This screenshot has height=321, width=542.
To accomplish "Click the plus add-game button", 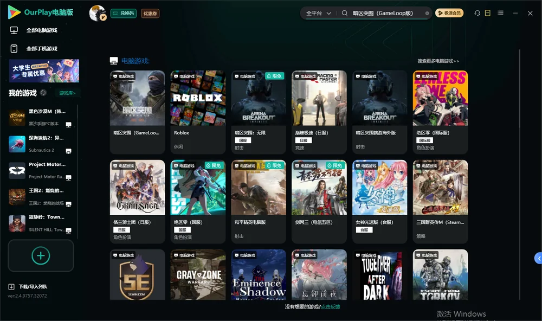I will 41,255.
